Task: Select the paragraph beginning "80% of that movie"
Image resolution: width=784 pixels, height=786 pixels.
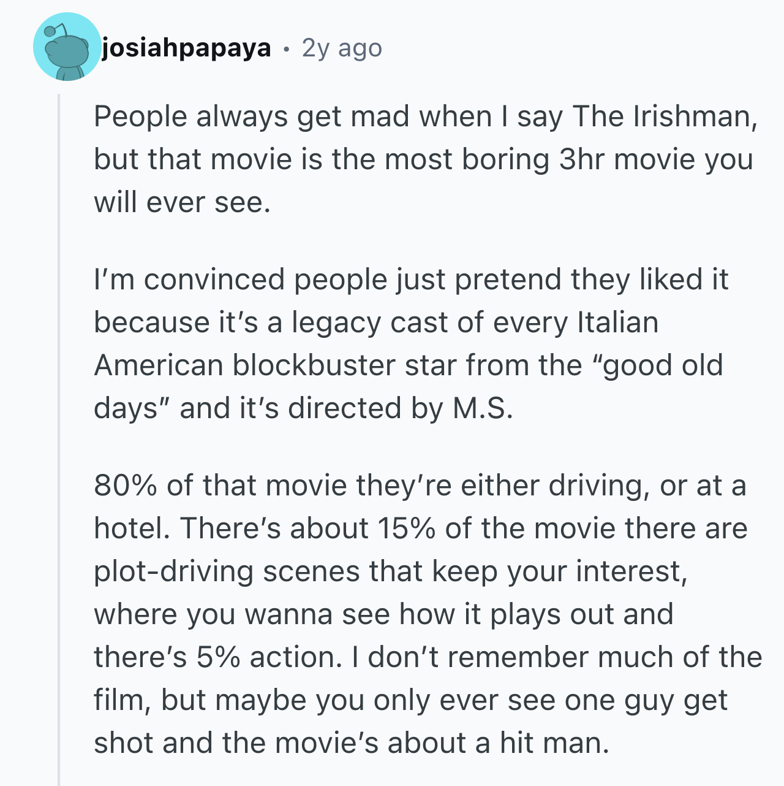Action: pos(428,614)
